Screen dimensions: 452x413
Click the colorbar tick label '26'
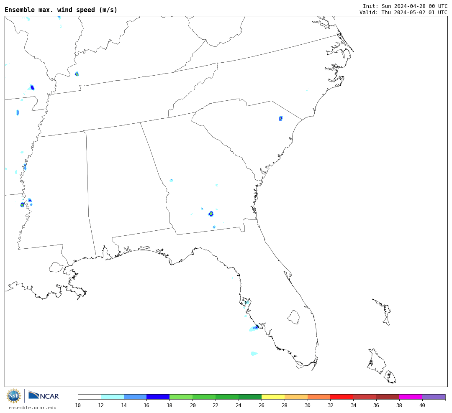pyautogui.click(x=262, y=405)
